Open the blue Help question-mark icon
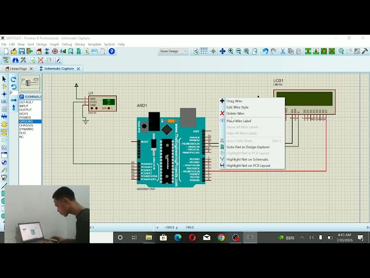Image resolution: width=370 pixels, height=278 pixels. pyautogui.click(x=112, y=52)
